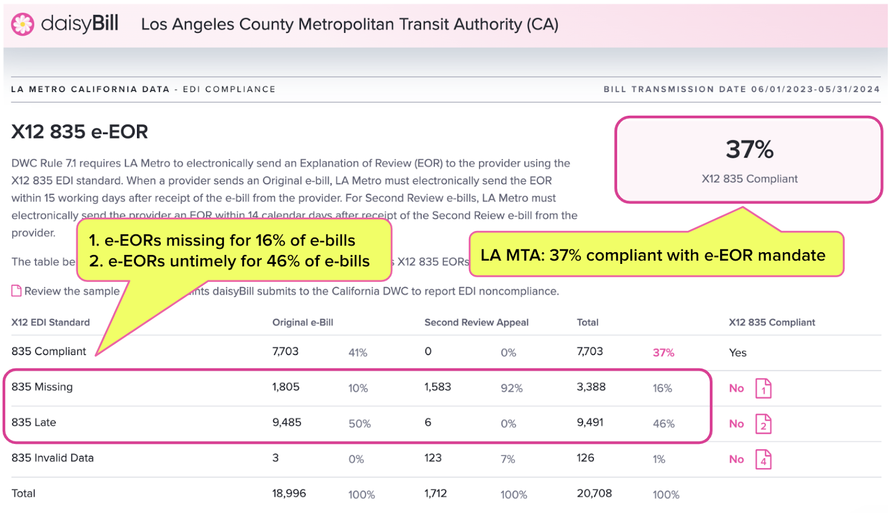Click the pink 37% total percentage value
The image size is (891, 515).
tap(663, 352)
